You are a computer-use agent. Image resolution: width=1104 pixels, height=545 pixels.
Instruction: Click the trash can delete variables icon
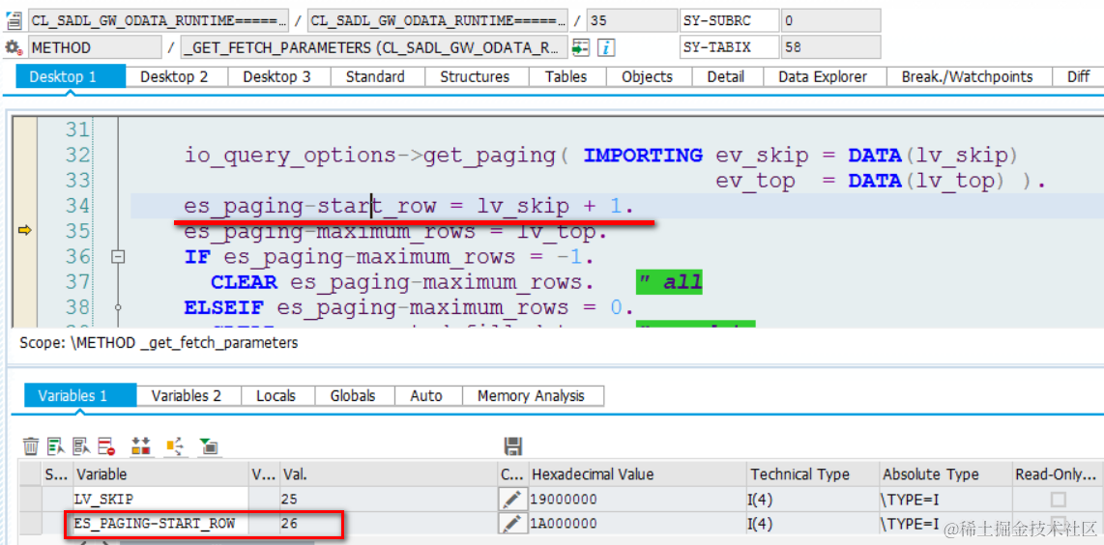[x=31, y=445]
